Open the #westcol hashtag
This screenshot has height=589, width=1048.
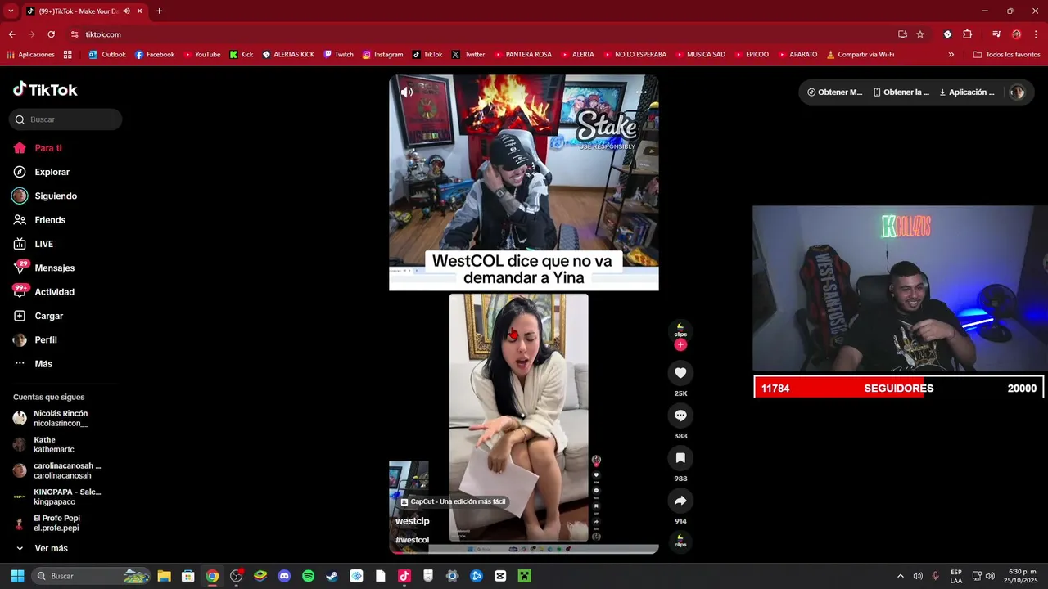point(412,540)
